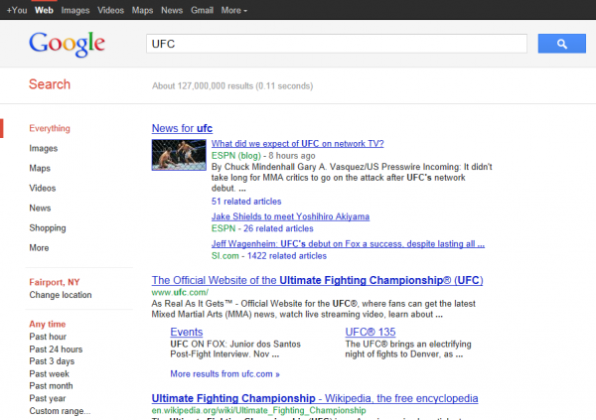The width and height of the screenshot is (596, 420).
Task: Click the blue search magnifier button
Action: [561, 44]
